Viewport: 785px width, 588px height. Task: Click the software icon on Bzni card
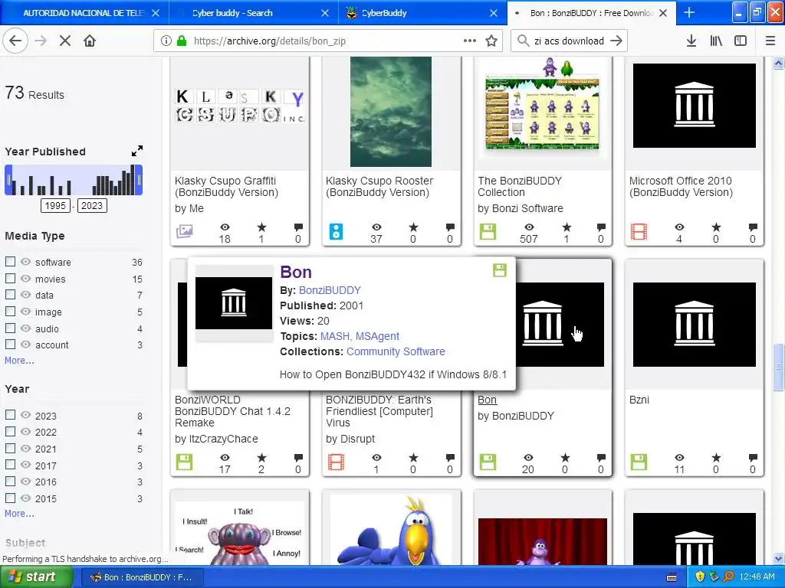639,462
